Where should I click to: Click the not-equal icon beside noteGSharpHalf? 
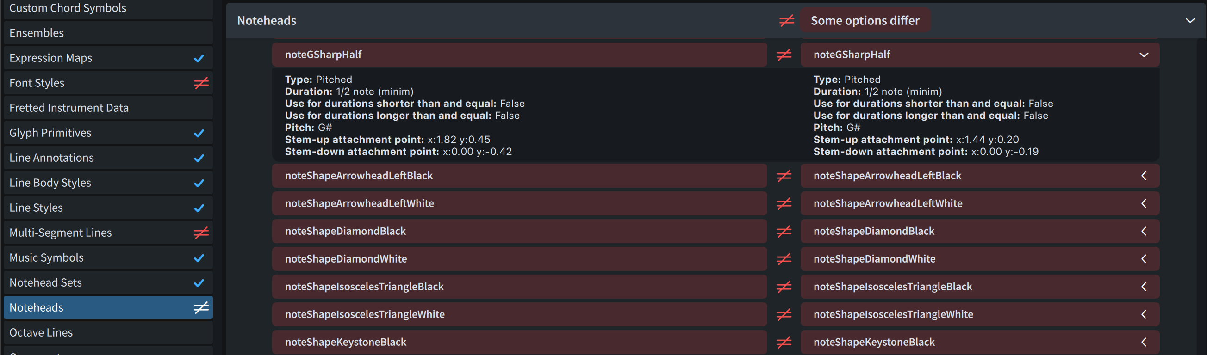[x=784, y=55]
